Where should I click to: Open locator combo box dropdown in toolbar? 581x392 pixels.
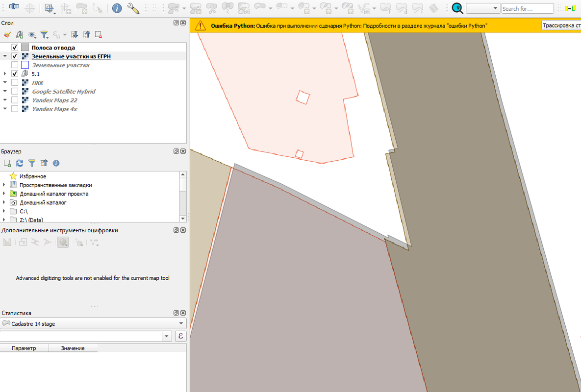coord(495,8)
